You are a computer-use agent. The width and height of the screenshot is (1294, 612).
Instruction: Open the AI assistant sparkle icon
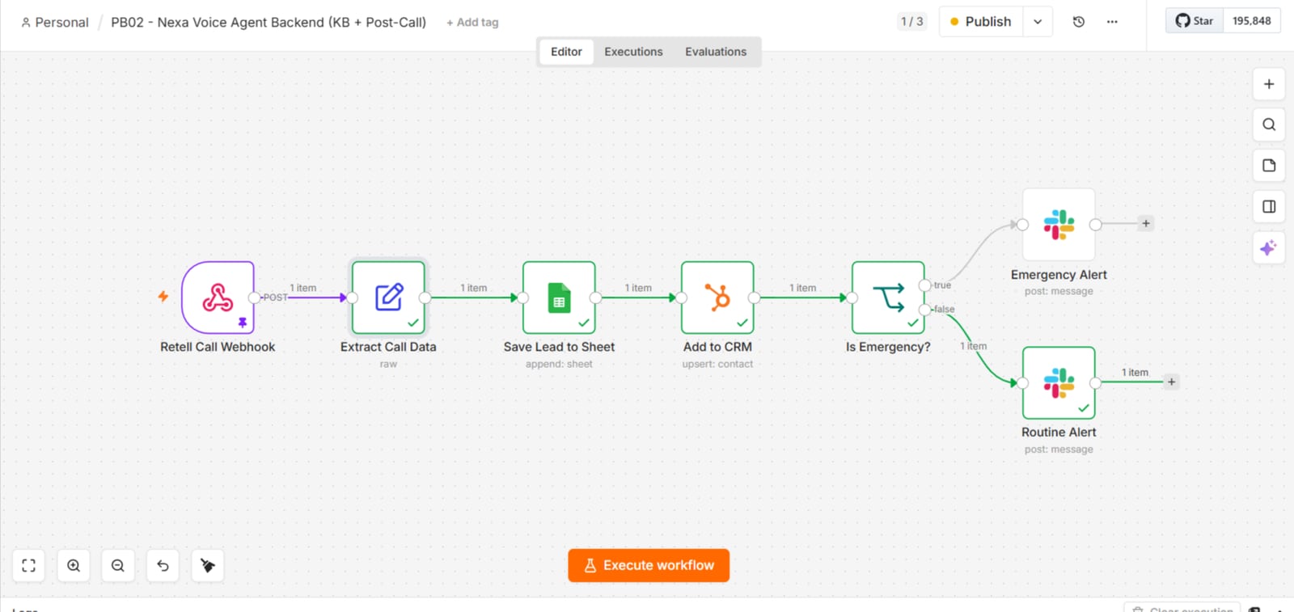(1269, 247)
